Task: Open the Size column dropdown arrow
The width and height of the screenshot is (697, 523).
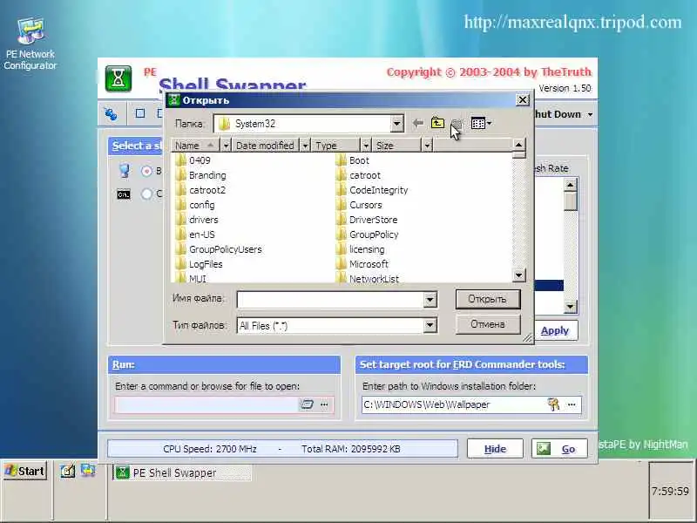Action: click(427, 145)
